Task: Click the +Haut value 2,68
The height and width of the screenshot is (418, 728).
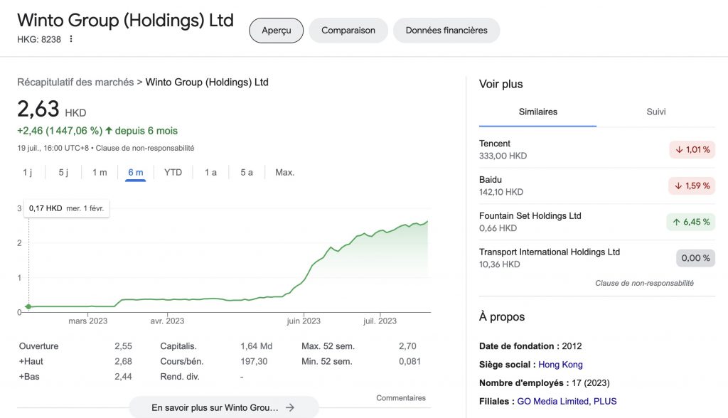Action: (123, 361)
